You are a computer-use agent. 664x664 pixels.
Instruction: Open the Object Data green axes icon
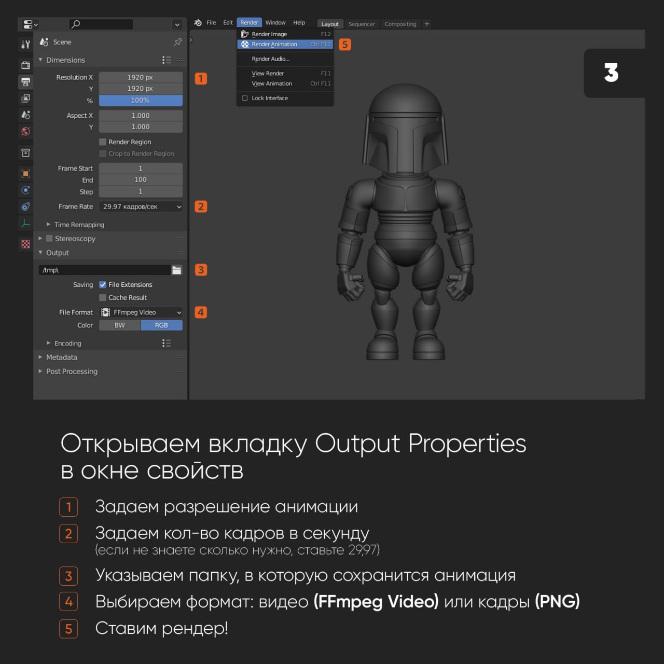click(25, 224)
